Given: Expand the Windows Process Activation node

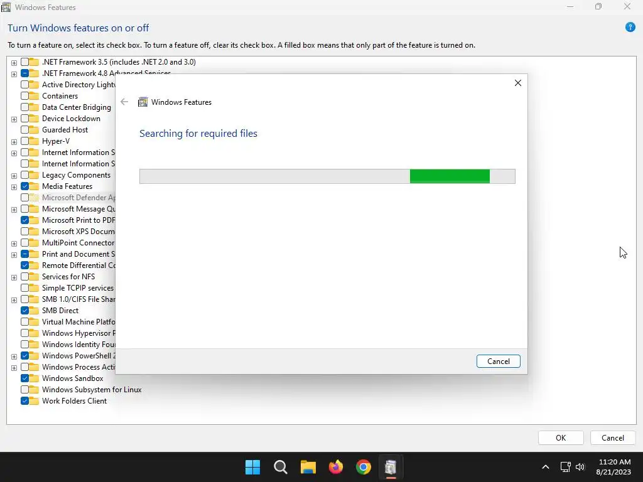Looking at the screenshot, I should (x=14, y=368).
